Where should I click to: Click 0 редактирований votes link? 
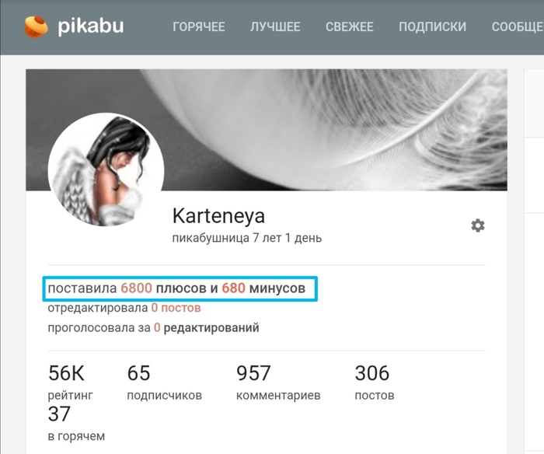(207, 328)
